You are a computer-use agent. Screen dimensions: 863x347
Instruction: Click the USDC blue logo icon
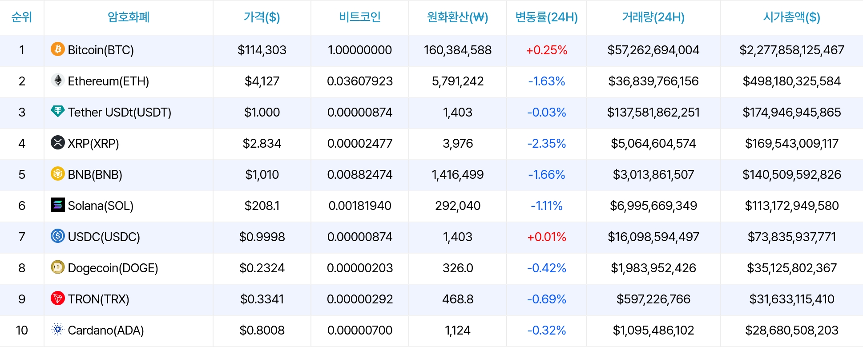click(57, 236)
